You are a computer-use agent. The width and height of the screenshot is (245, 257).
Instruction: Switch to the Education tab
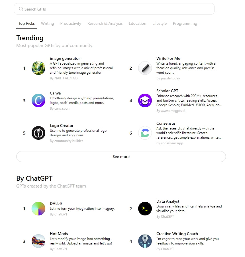coord(137,23)
